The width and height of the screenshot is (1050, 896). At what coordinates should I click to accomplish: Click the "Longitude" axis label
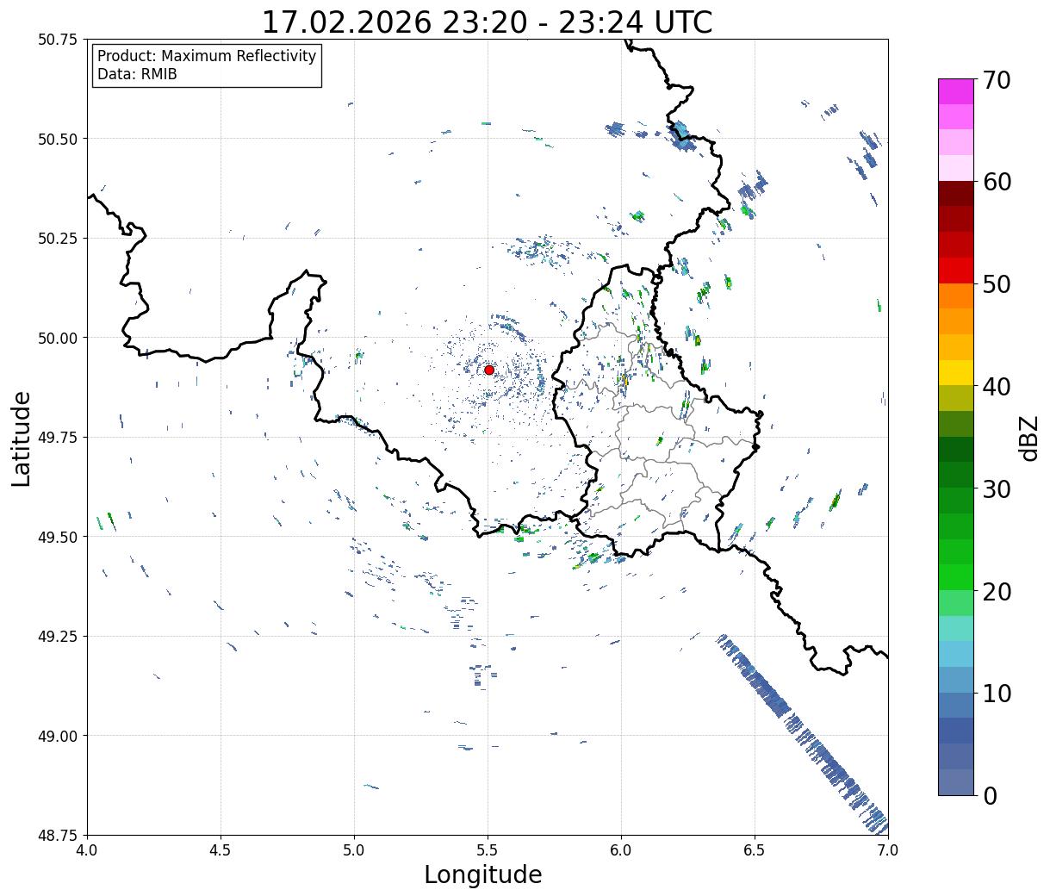483,875
